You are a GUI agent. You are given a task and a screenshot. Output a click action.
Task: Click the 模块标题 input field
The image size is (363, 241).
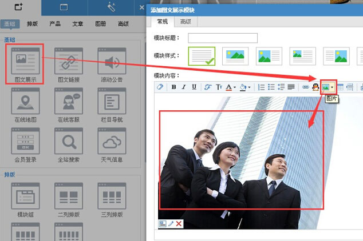pyautogui.click(x=223, y=38)
